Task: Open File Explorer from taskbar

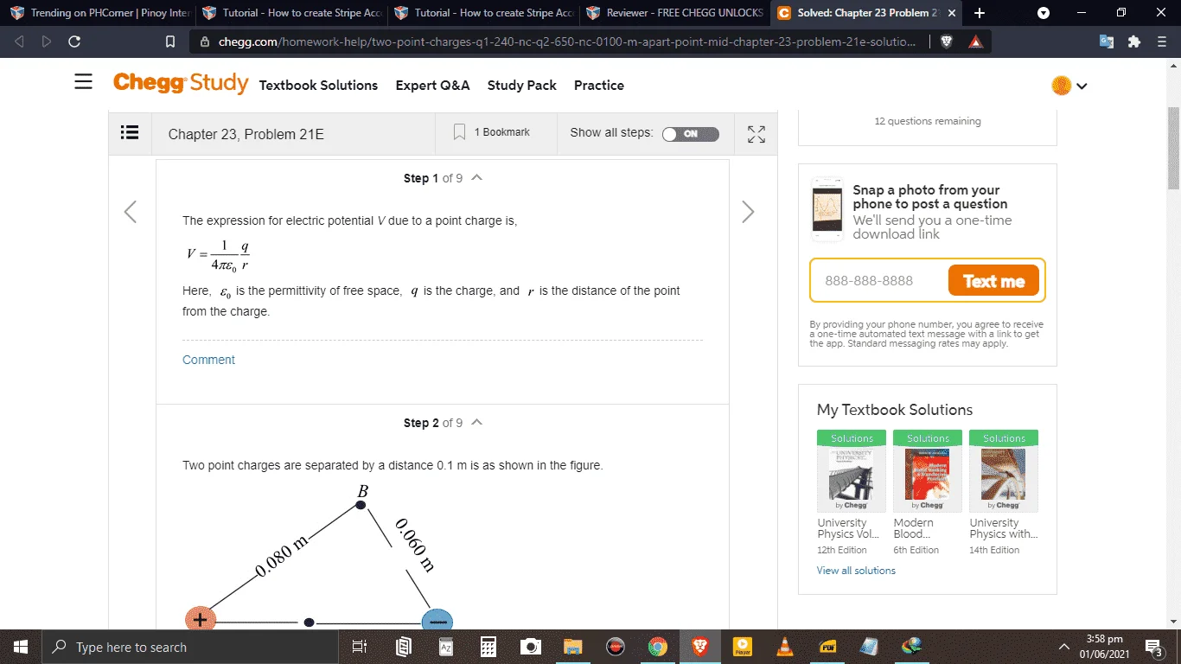Action: click(572, 647)
